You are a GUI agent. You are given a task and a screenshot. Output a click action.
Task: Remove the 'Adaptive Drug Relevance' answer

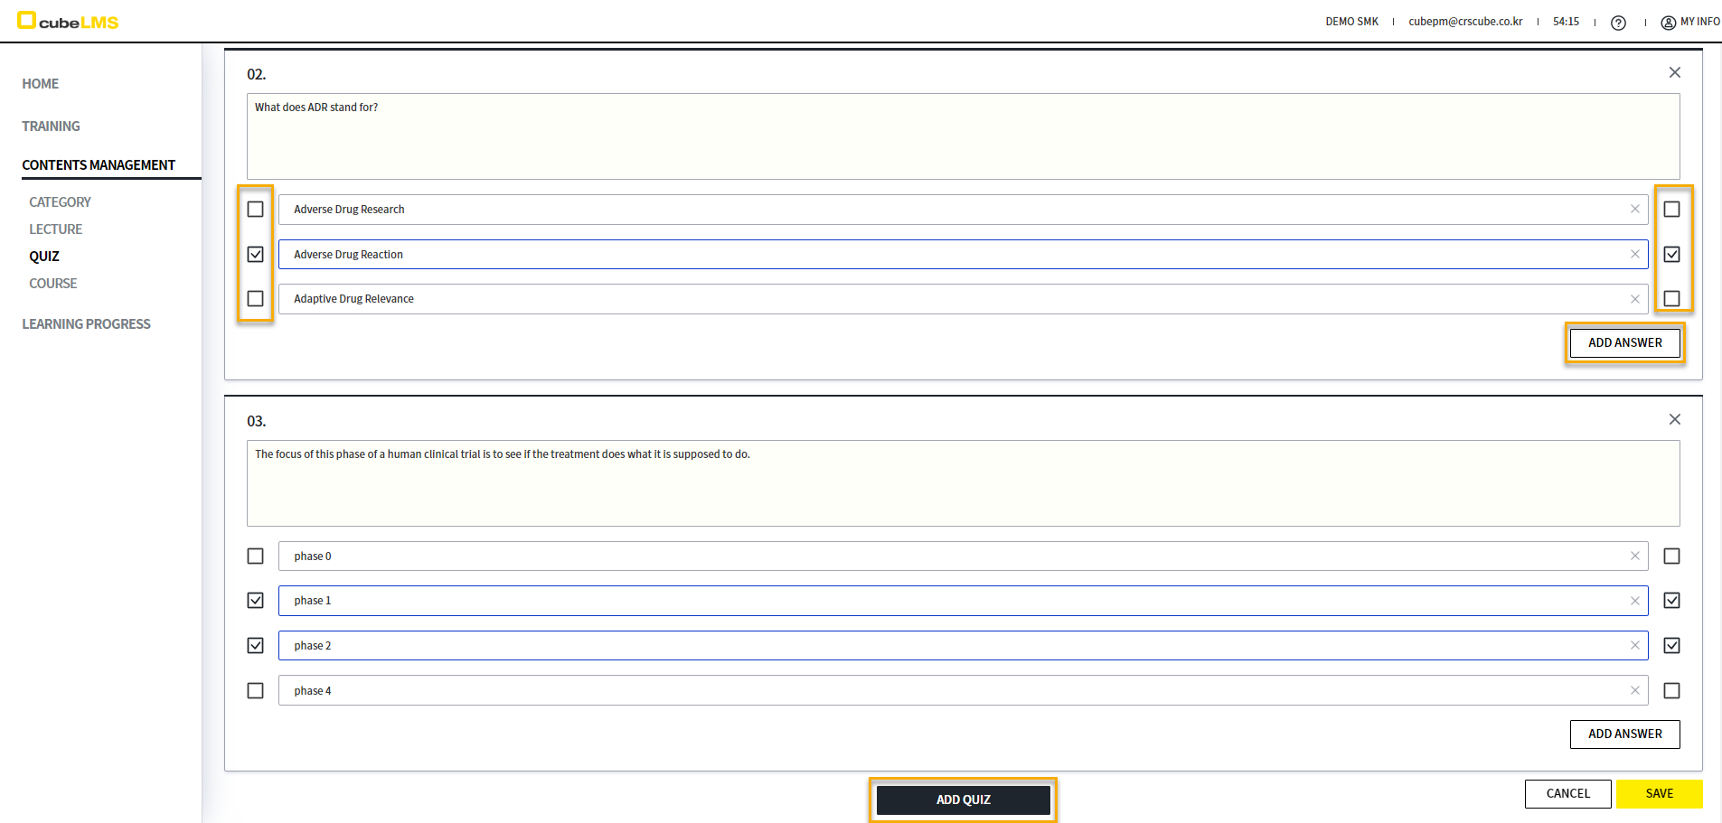click(1634, 299)
